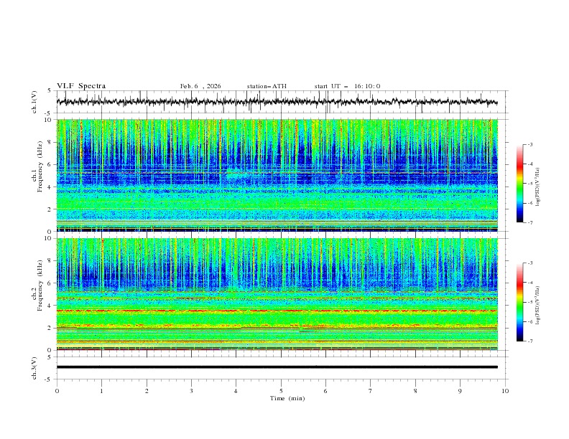Click the "station=ATH" header label
This screenshot has height=439, width=569.
[267, 86]
